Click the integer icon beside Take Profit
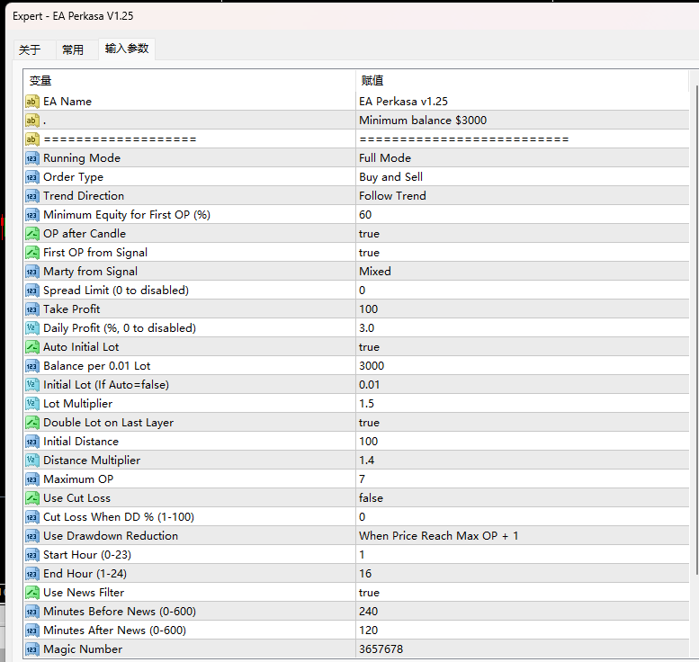 (32, 309)
